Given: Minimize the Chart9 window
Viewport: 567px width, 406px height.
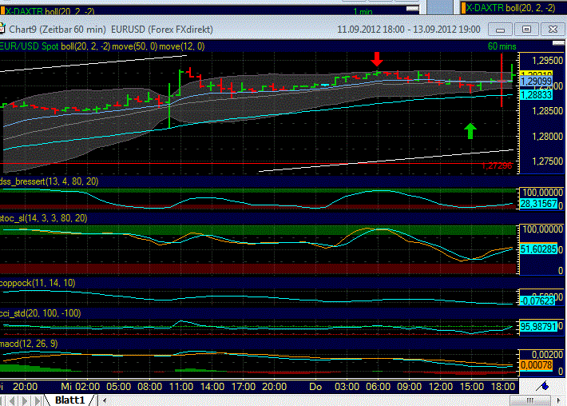Looking at the screenshot, I should 500,30.
